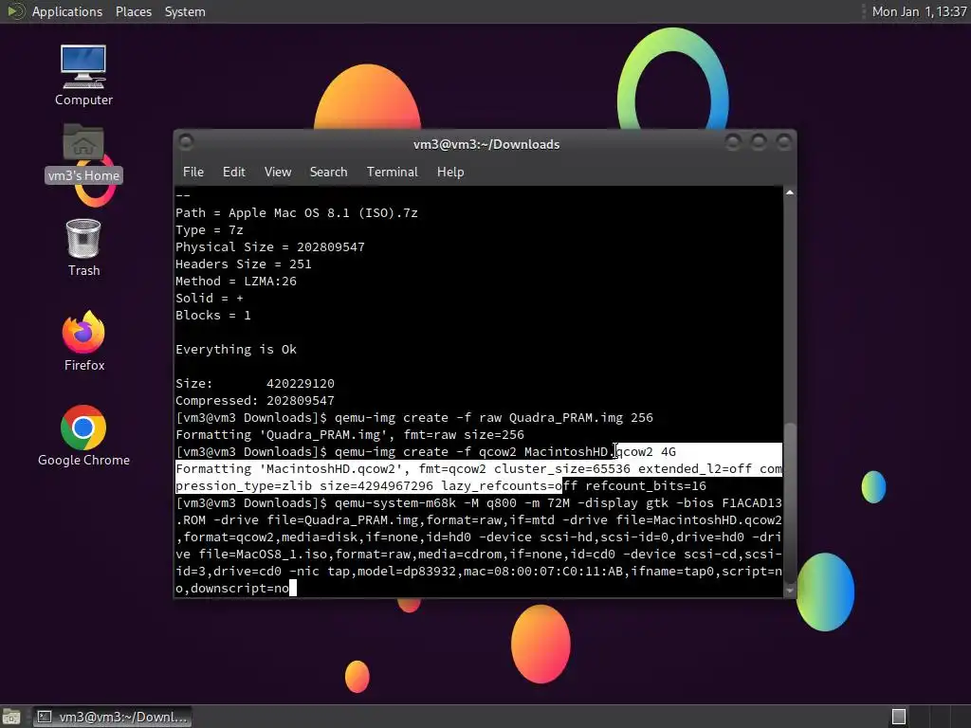The height and width of the screenshot is (728, 971).
Task: Click the 'Size: 420229120' line
Action: click(x=255, y=383)
